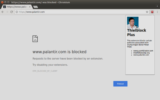Click thielfellowship.org in blocked list
The width and height of the screenshot is (160, 100).
pyautogui.click(x=141, y=53)
